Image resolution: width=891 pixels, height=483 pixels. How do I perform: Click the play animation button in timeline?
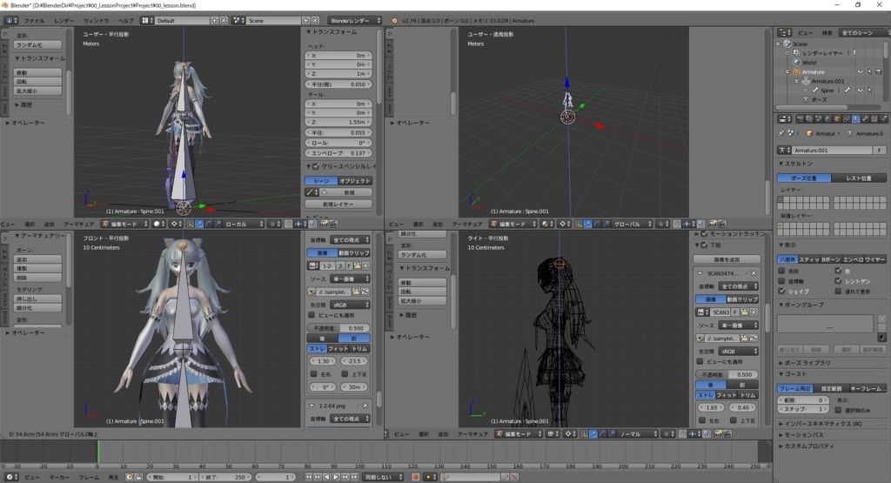[x=336, y=477]
